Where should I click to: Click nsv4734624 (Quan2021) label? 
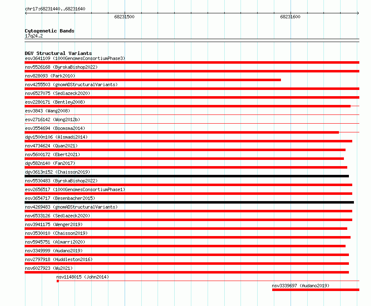[x=51, y=146]
